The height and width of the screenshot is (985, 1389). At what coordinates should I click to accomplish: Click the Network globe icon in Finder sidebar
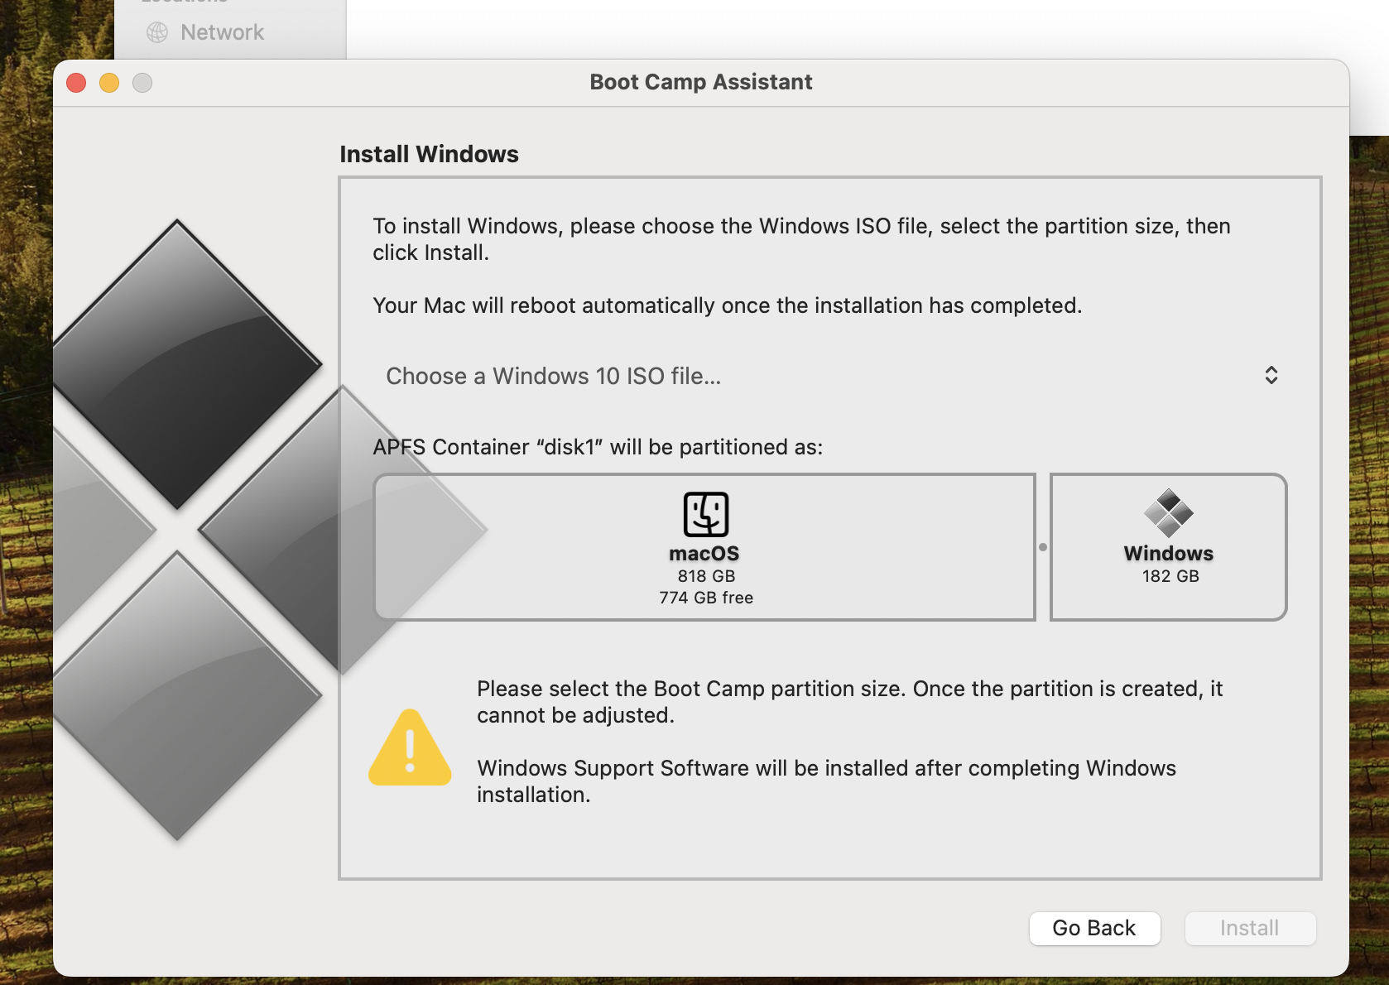pos(157,32)
